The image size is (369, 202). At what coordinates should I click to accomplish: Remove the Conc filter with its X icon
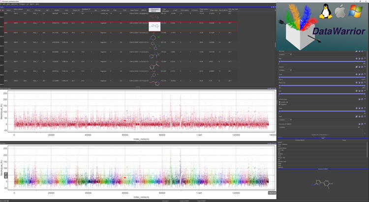(365, 74)
